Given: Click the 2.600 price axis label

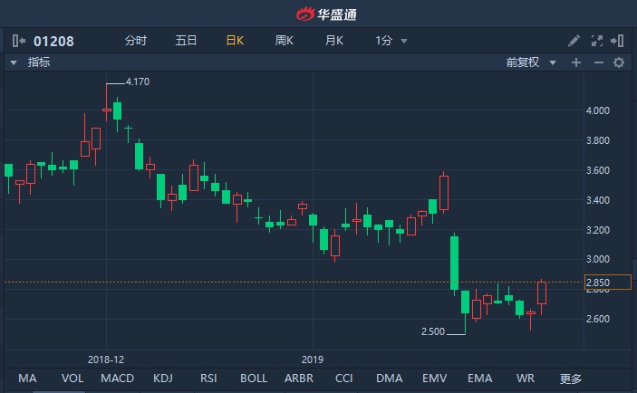Looking at the screenshot, I should click(x=598, y=319).
